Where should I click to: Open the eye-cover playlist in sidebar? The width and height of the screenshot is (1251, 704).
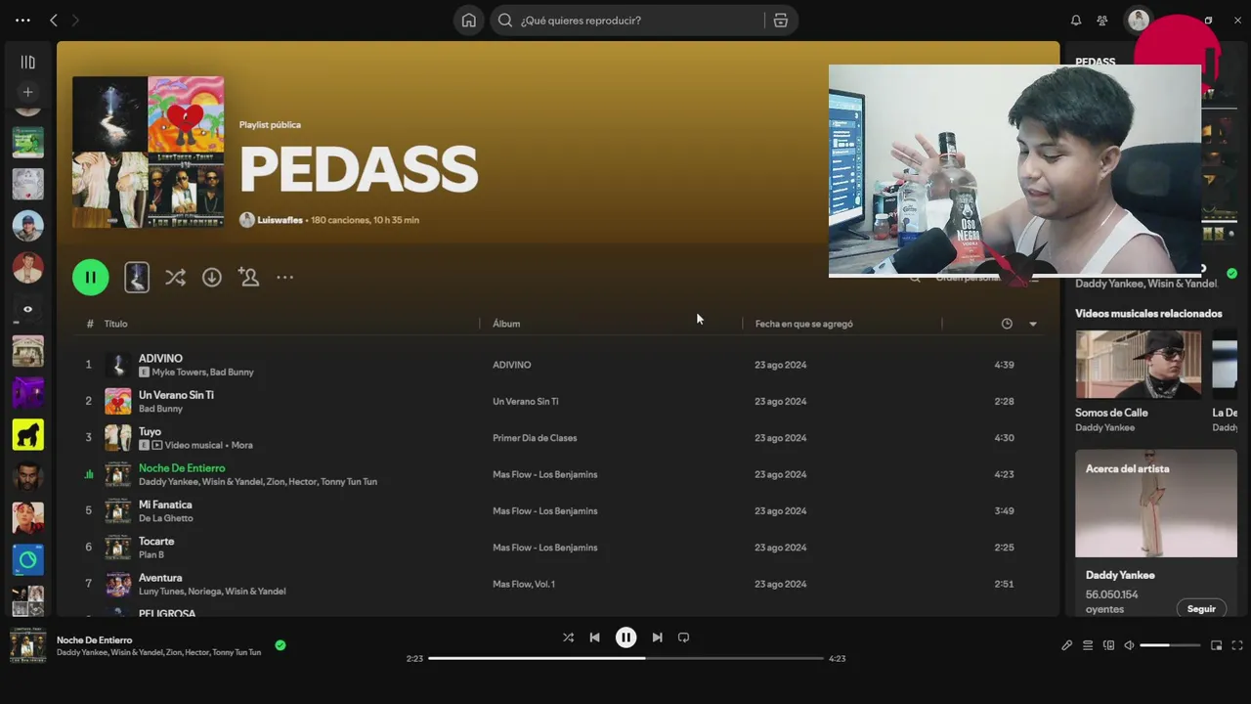click(x=27, y=309)
